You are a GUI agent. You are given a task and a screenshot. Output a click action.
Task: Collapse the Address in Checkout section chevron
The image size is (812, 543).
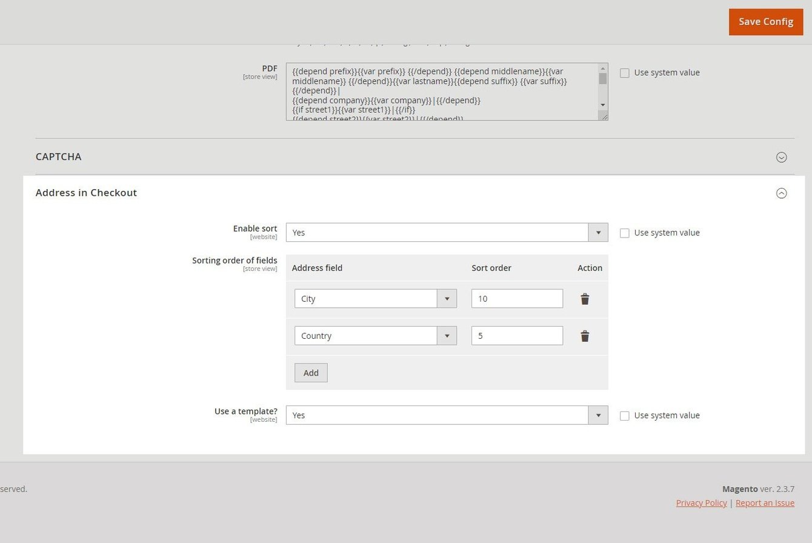(782, 193)
